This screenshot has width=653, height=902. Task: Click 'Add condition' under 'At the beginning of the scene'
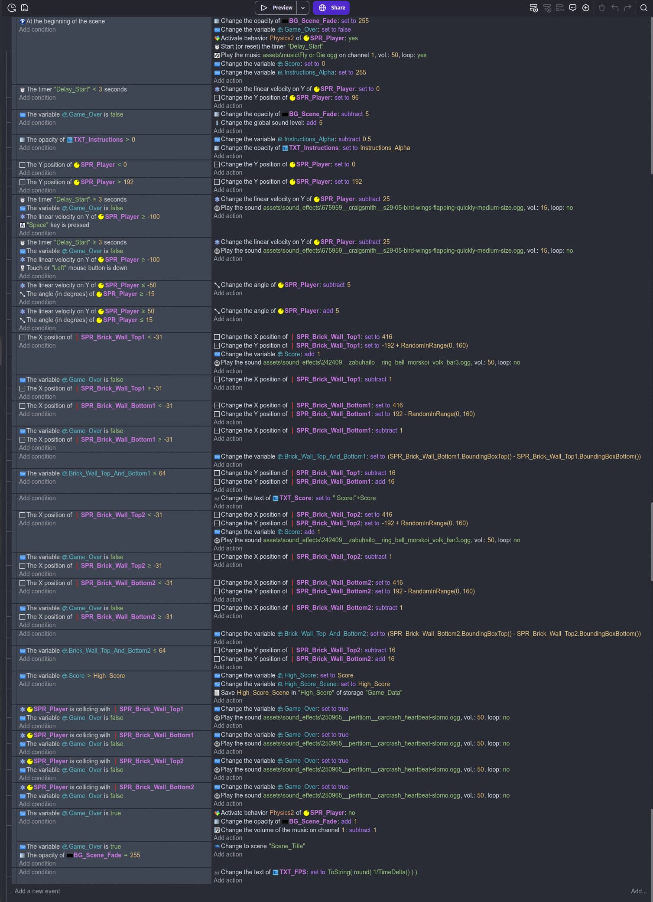[37, 30]
